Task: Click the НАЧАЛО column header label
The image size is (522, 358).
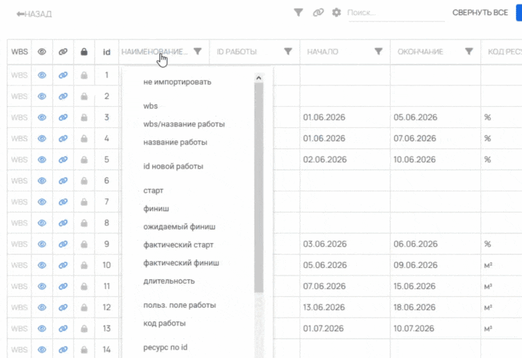Action: (322, 52)
